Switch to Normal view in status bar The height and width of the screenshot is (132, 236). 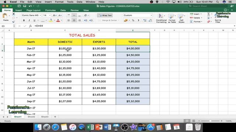(187, 121)
